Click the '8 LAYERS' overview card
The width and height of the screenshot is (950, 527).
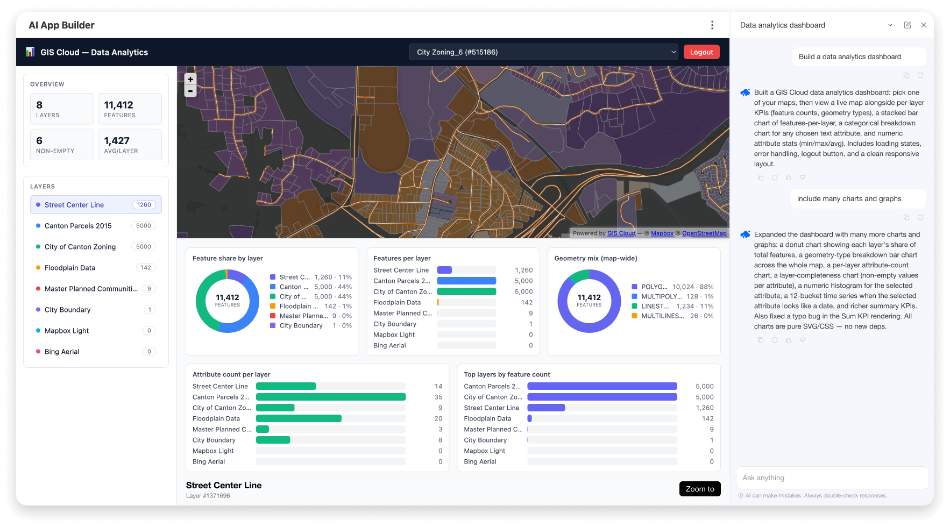click(62, 109)
